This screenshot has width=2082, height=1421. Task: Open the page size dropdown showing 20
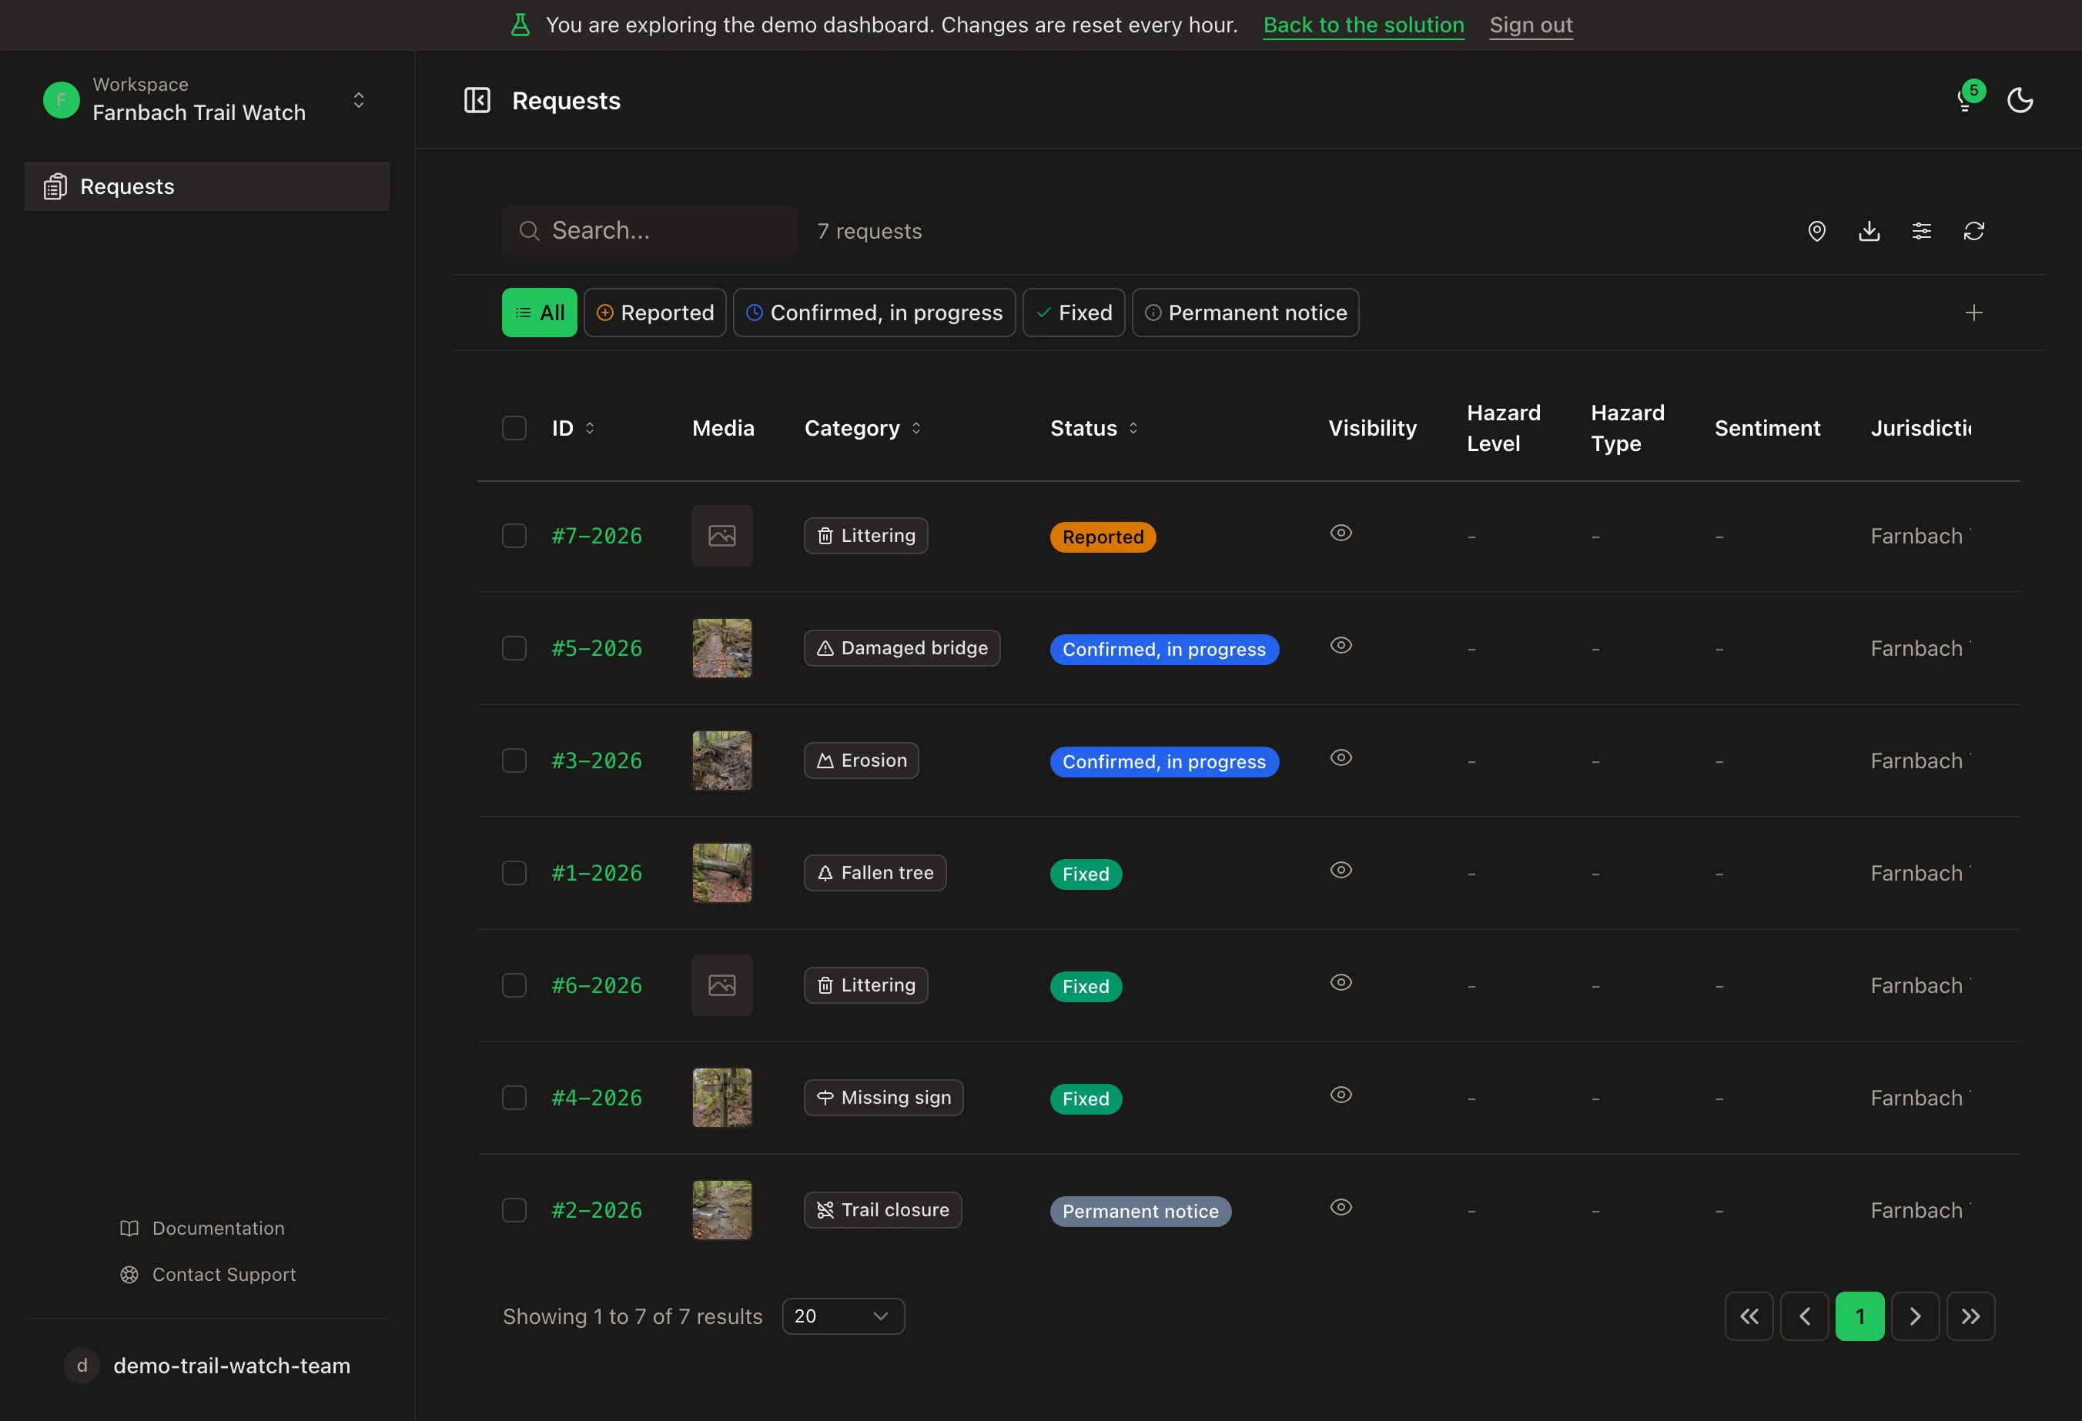pos(843,1316)
